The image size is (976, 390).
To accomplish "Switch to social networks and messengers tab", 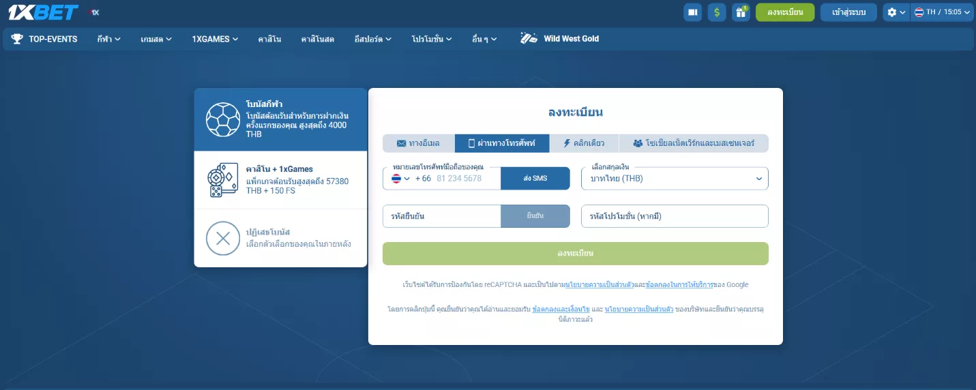I will click(694, 143).
